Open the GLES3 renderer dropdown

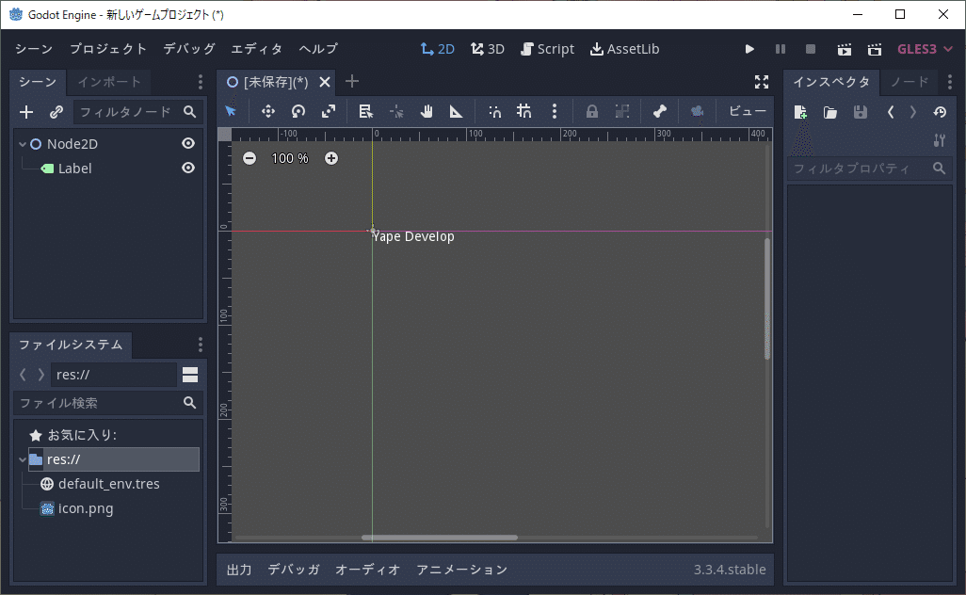(925, 49)
